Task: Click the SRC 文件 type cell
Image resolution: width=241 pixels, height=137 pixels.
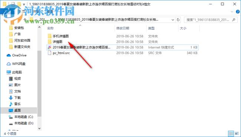Action: tap(155, 53)
